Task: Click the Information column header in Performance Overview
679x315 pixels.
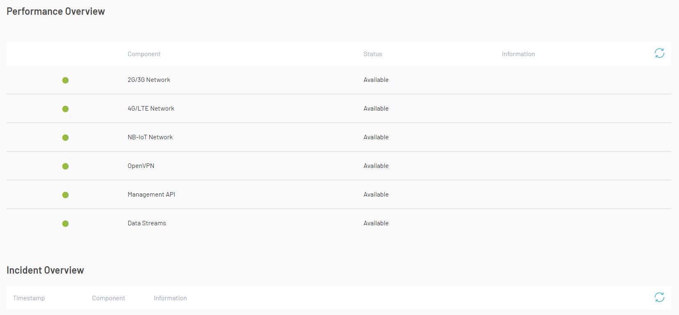Action: coord(518,54)
